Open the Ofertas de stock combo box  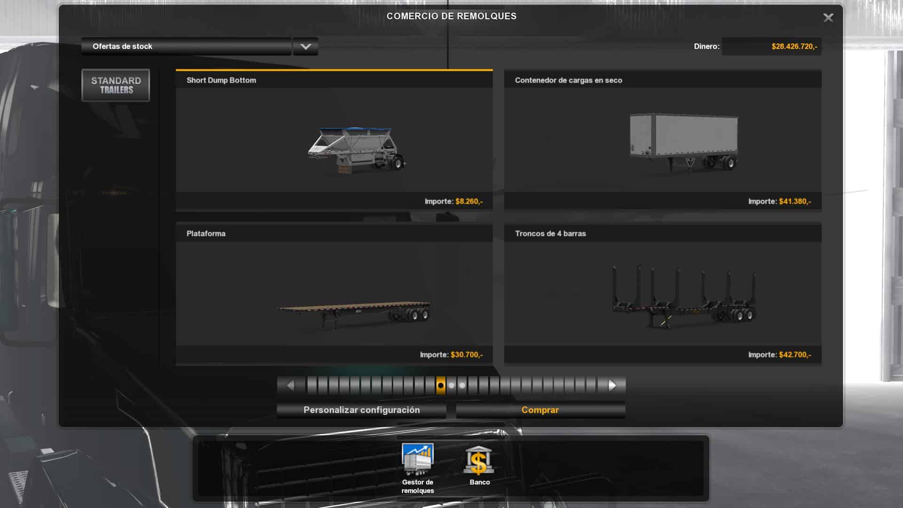[186, 47]
